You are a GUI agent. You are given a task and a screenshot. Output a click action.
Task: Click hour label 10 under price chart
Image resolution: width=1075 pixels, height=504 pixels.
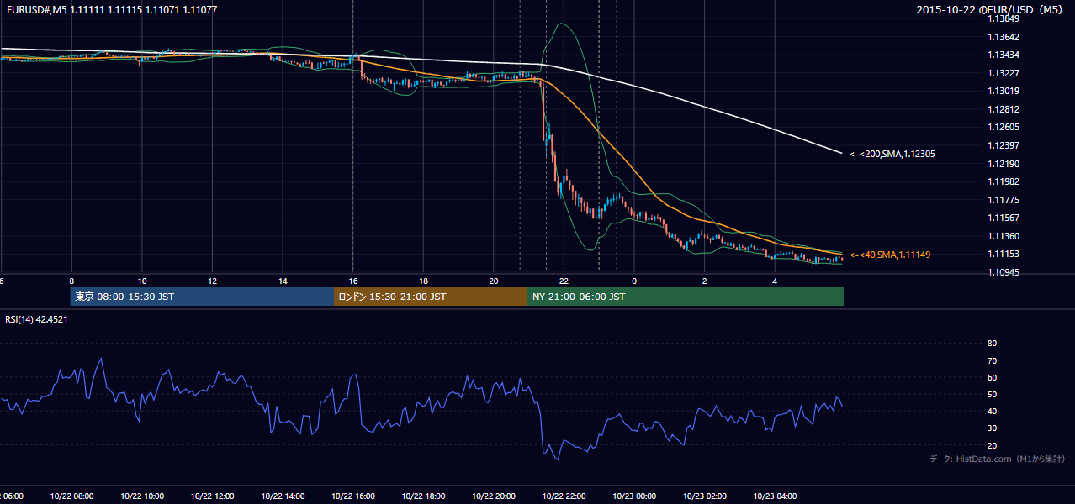[x=142, y=281]
